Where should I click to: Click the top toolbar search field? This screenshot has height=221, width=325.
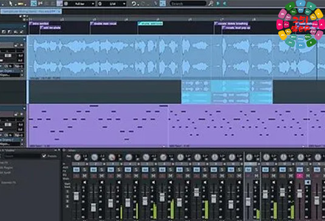(x=188, y=3)
